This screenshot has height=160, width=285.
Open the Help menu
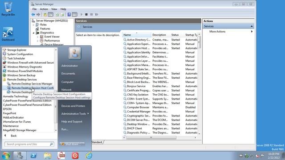point(63,9)
